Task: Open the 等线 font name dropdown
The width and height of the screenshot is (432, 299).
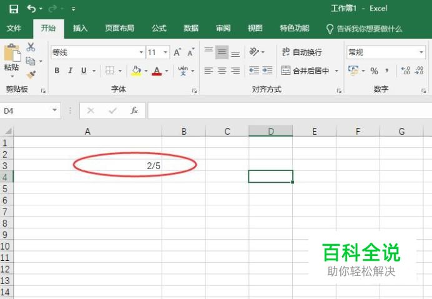Action: tap(141, 52)
